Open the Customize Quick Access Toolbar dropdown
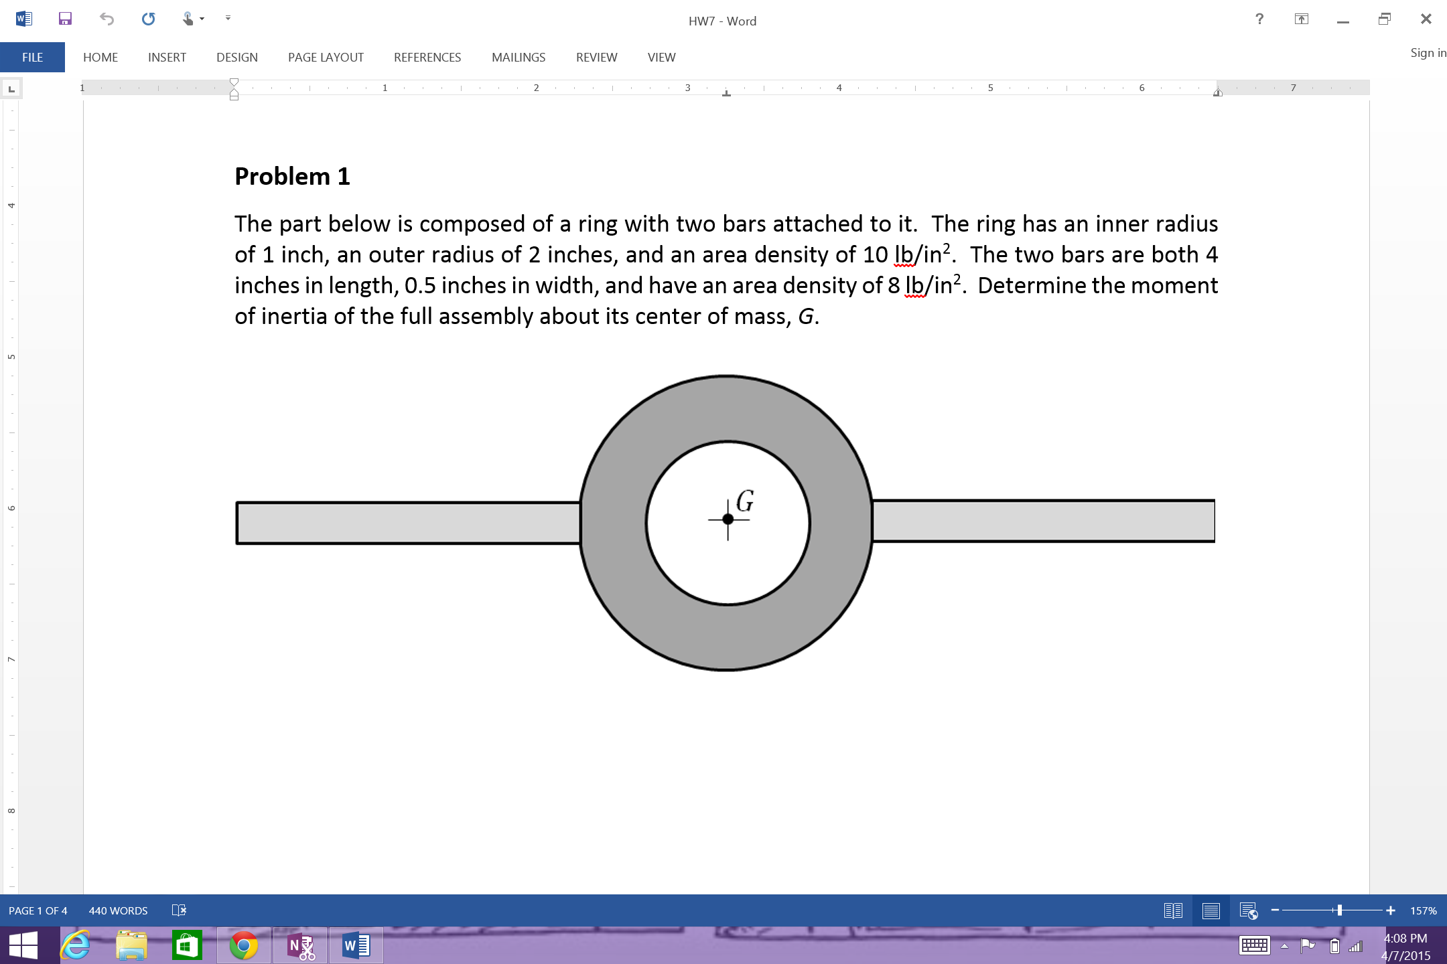 227,19
